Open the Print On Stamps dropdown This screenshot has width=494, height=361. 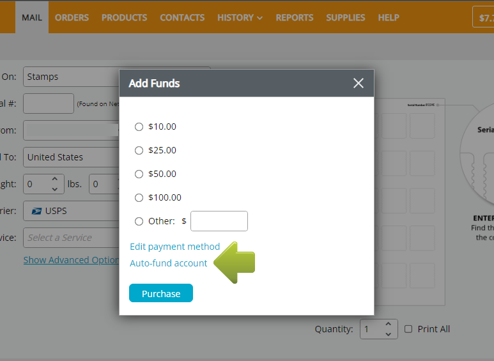71,77
